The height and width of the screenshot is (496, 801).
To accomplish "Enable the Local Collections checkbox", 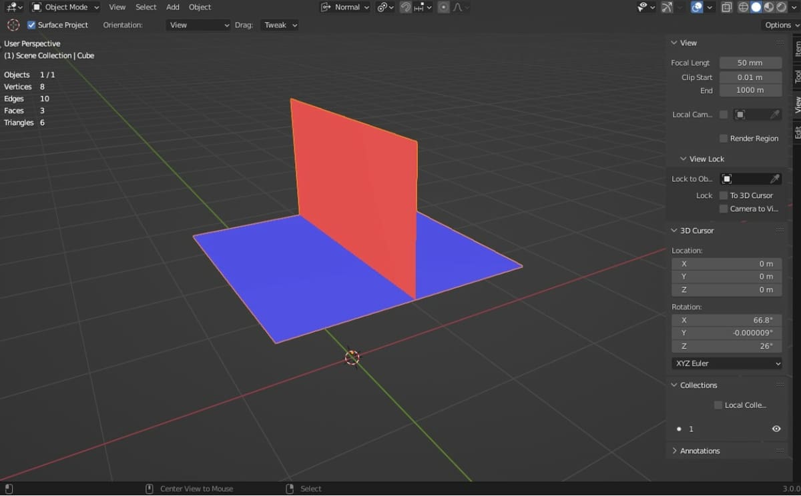I will tap(718, 405).
